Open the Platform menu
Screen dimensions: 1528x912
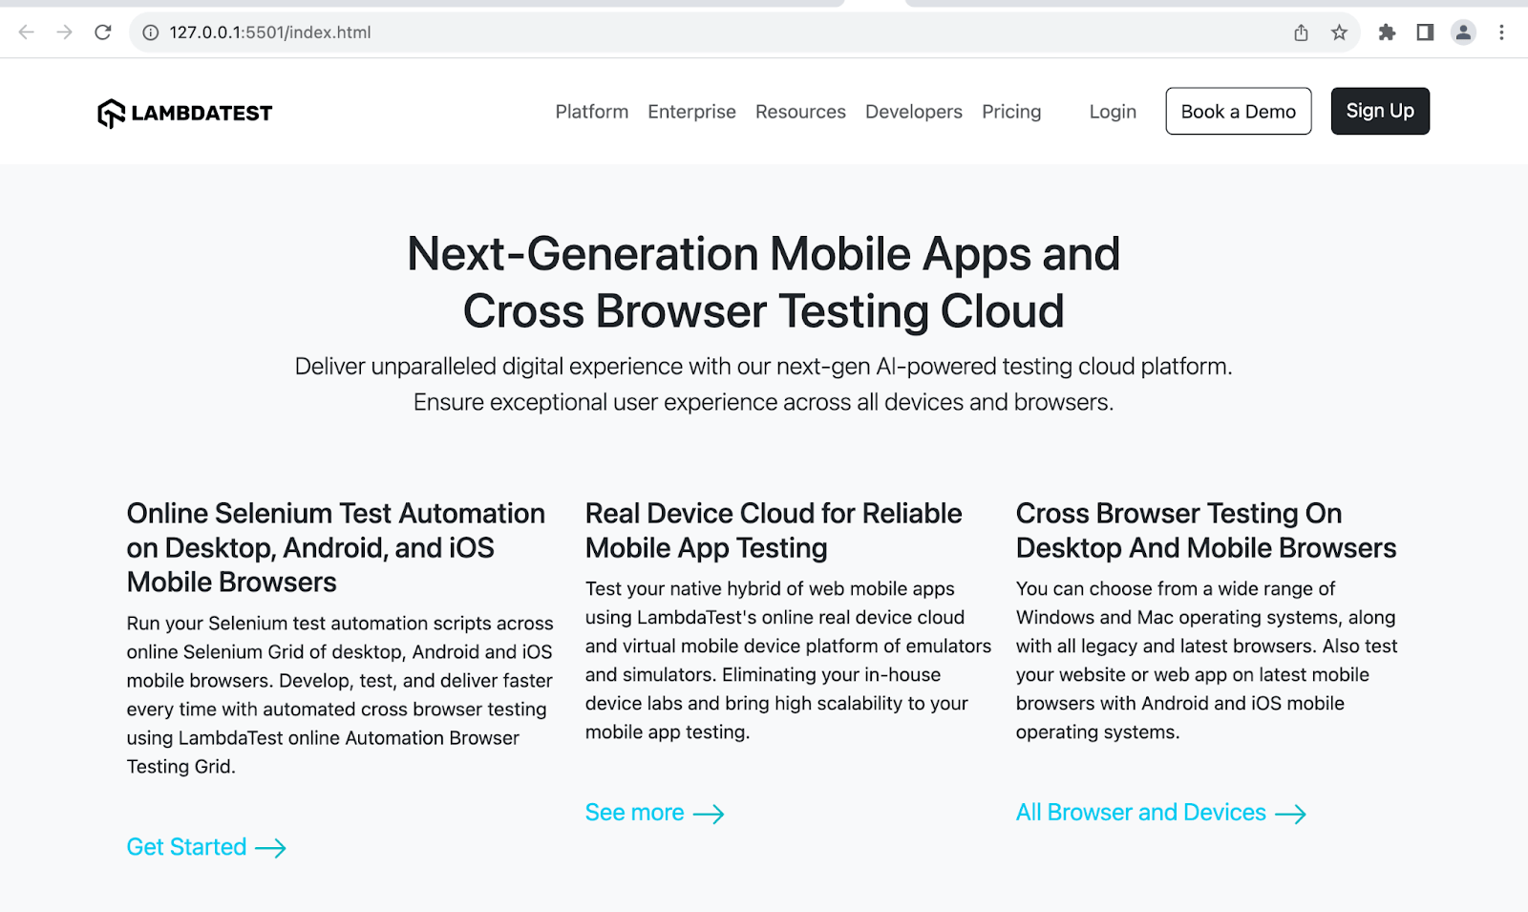click(592, 112)
